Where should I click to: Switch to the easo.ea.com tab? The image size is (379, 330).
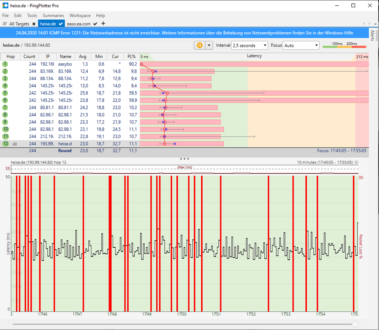tap(79, 24)
